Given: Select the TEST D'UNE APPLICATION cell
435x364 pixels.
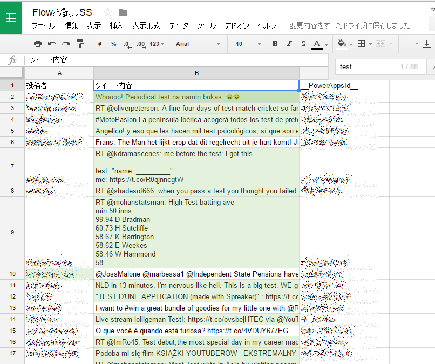Looking at the screenshot, I should pos(196,296).
